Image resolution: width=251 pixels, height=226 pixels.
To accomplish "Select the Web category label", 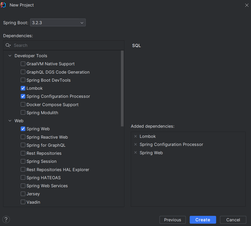I will click(x=19, y=121).
